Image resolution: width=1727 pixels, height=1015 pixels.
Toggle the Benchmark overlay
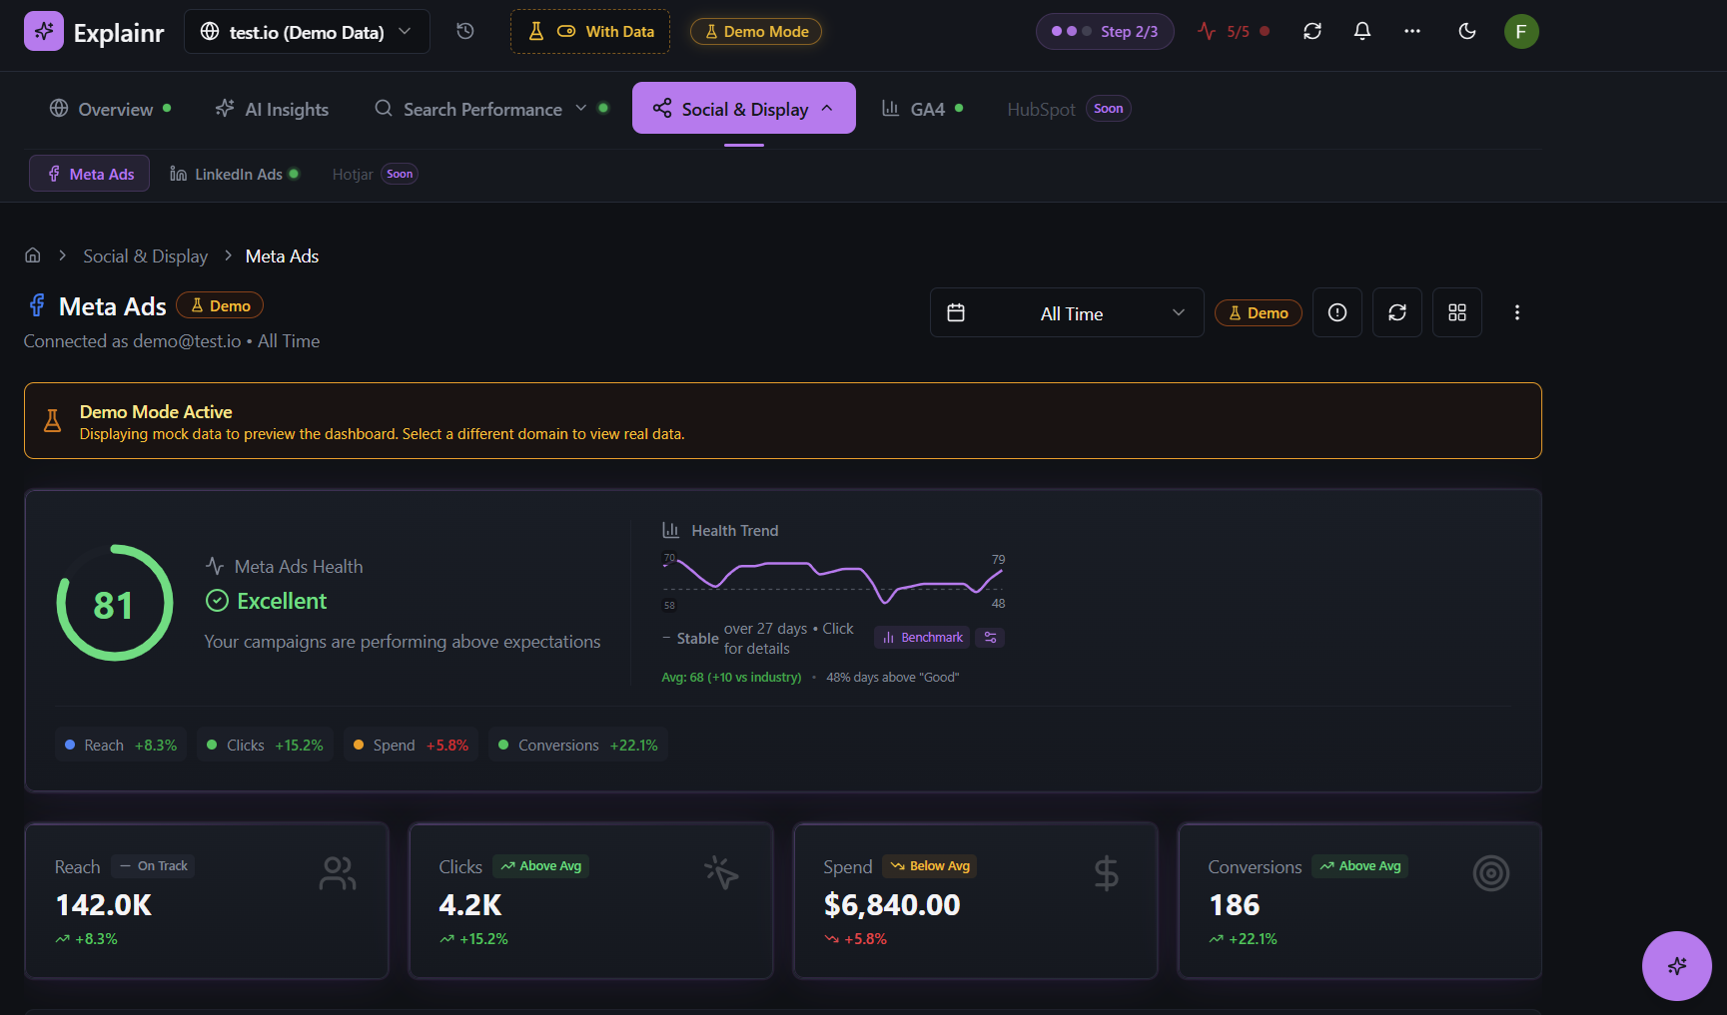coord(922,638)
